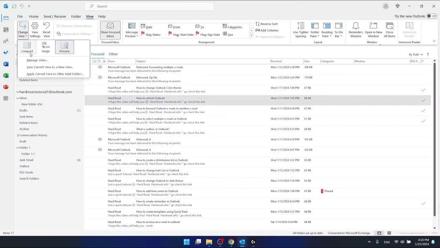This screenshot has width=440, height=248.
Task: Click the Windows Start button
Action: coord(187,242)
